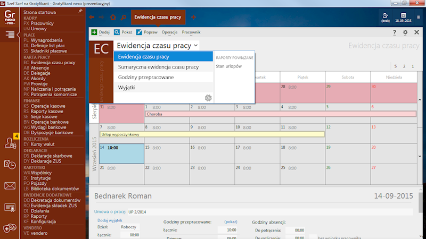This screenshot has height=239, width=426.
Task: Click the search magnifier icon in header
Action: (124, 18)
